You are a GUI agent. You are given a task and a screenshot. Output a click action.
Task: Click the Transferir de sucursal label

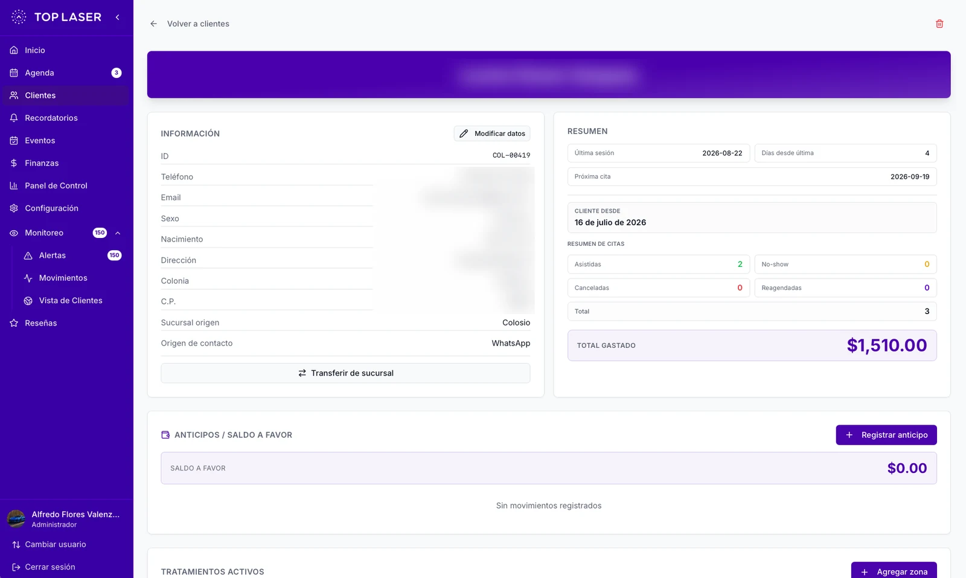tap(352, 373)
